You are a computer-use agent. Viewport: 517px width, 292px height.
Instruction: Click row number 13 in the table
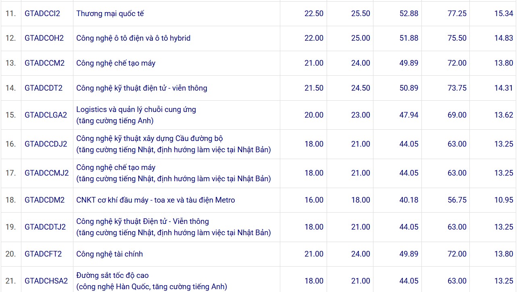(x=11, y=63)
